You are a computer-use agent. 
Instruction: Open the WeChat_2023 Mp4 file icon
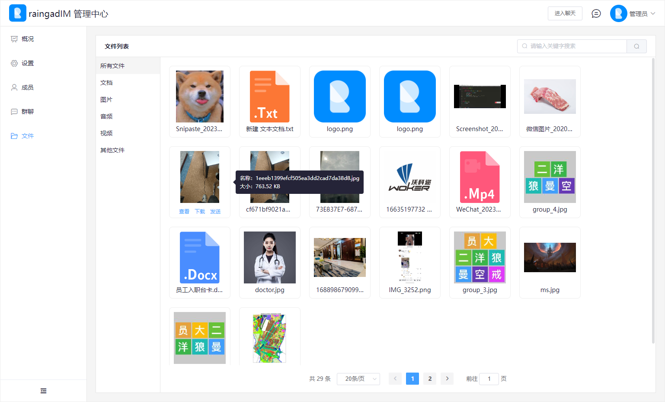point(480,177)
